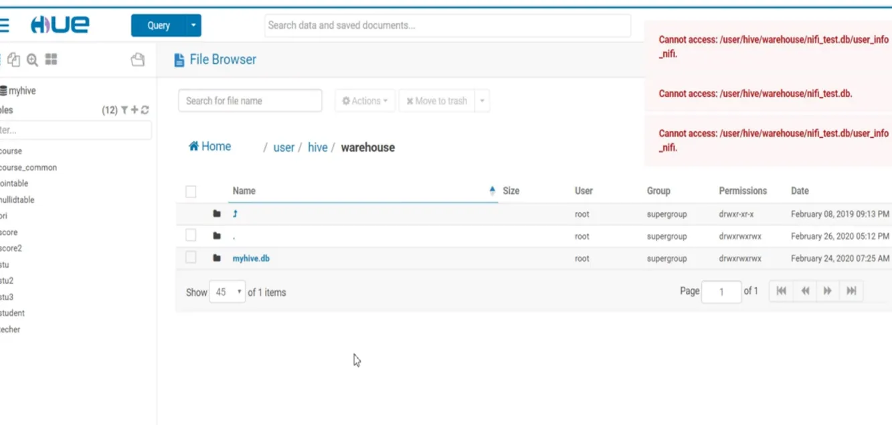
Task: Click the warehouse breadcrumb
Action: [x=368, y=147]
